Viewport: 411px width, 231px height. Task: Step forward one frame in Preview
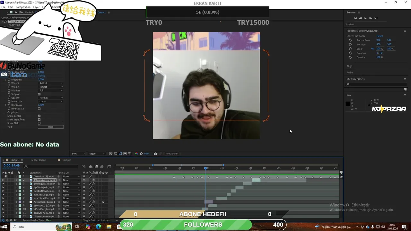[371, 18]
